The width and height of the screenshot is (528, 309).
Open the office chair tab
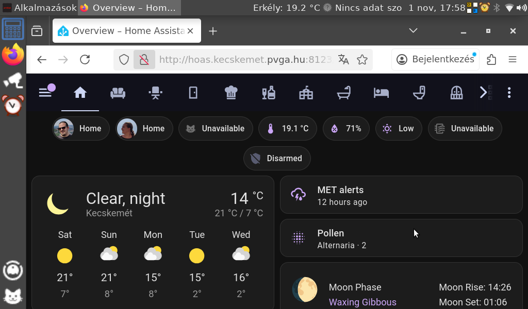click(x=155, y=93)
